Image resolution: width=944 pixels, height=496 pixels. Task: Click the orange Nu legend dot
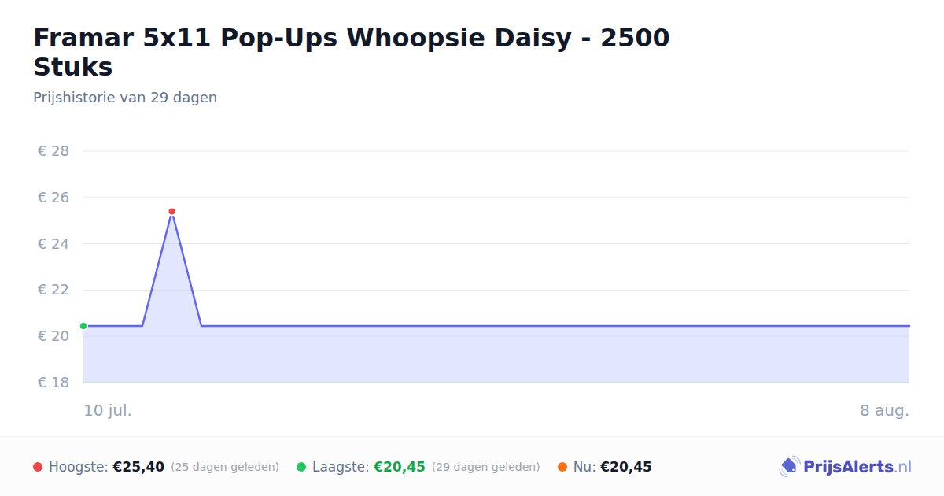(562, 467)
